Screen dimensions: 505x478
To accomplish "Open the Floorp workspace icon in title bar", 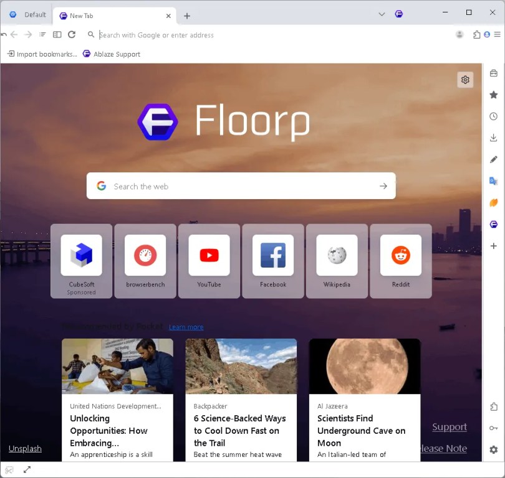I will [399, 14].
